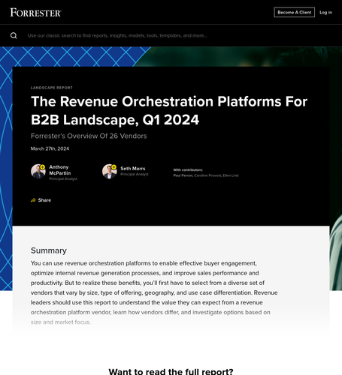Click the "With contributors:" text
This screenshot has width=342, height=375.
(x=188, y=170)
